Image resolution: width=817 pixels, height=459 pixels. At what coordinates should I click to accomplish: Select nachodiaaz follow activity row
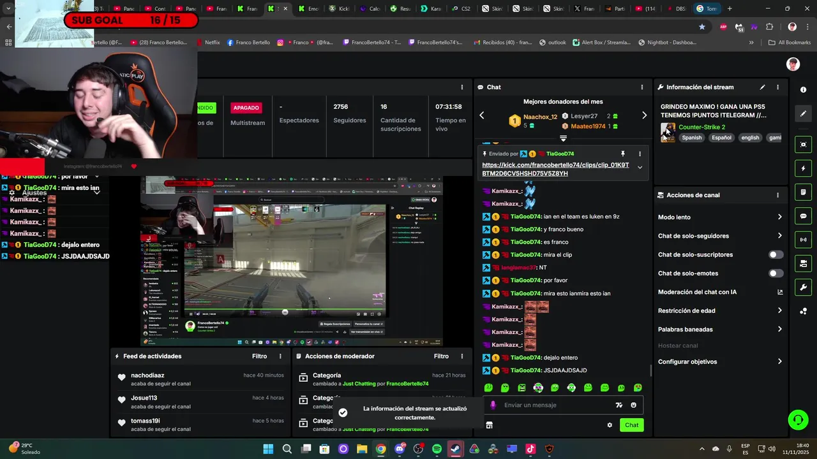(200, 379)
